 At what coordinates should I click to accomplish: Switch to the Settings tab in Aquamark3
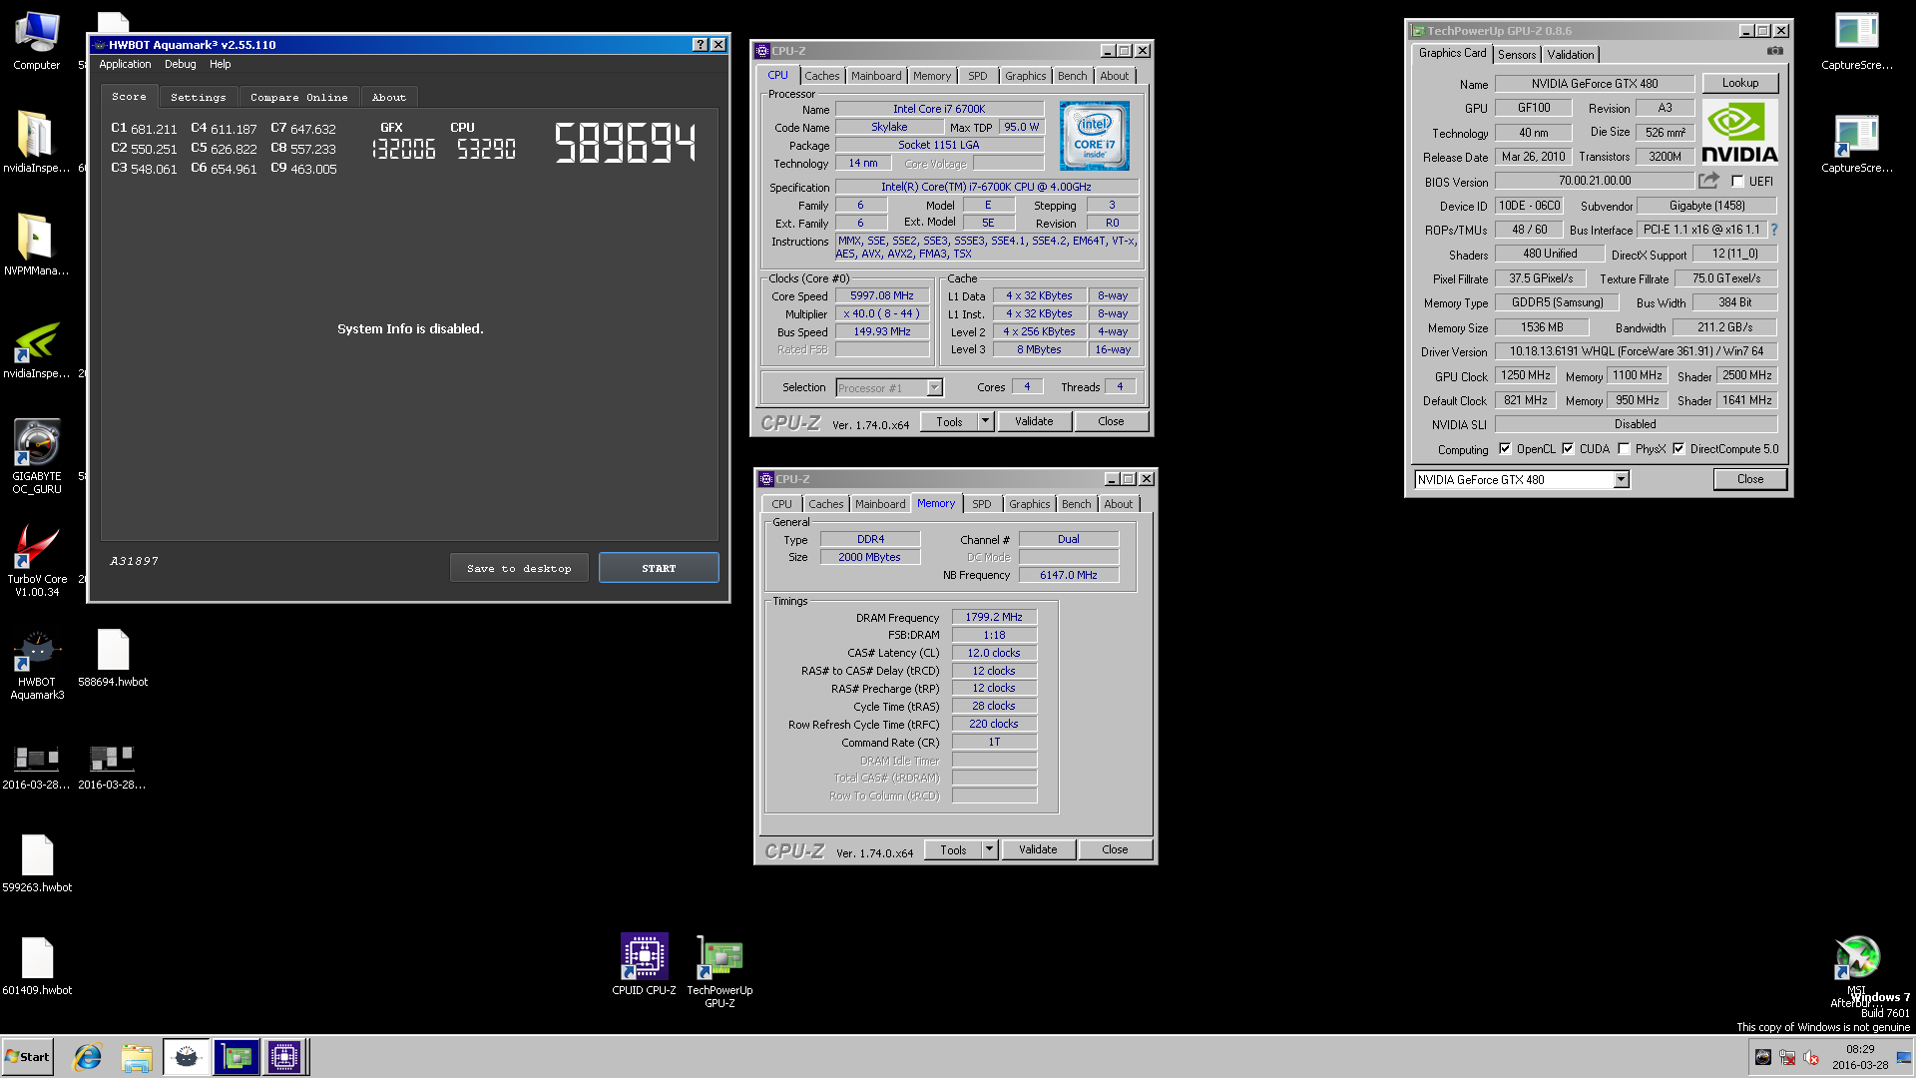tap(198, 97)
